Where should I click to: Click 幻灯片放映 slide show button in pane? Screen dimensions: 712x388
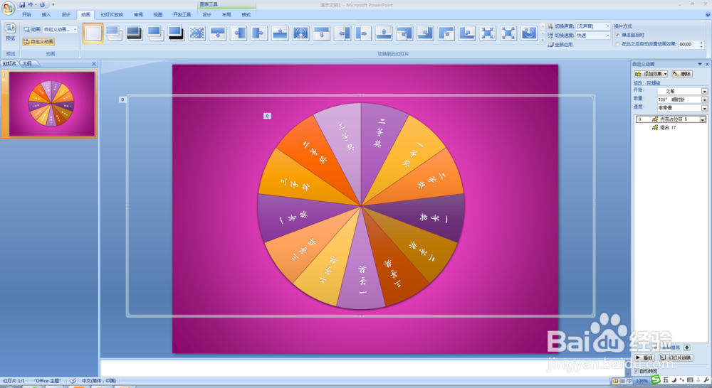676,357
